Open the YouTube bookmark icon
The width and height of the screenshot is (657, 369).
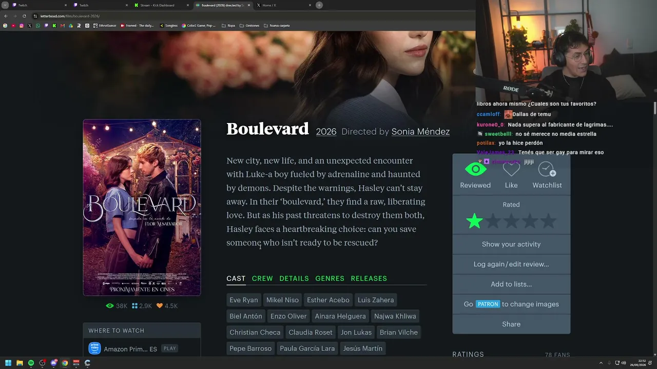13,26
